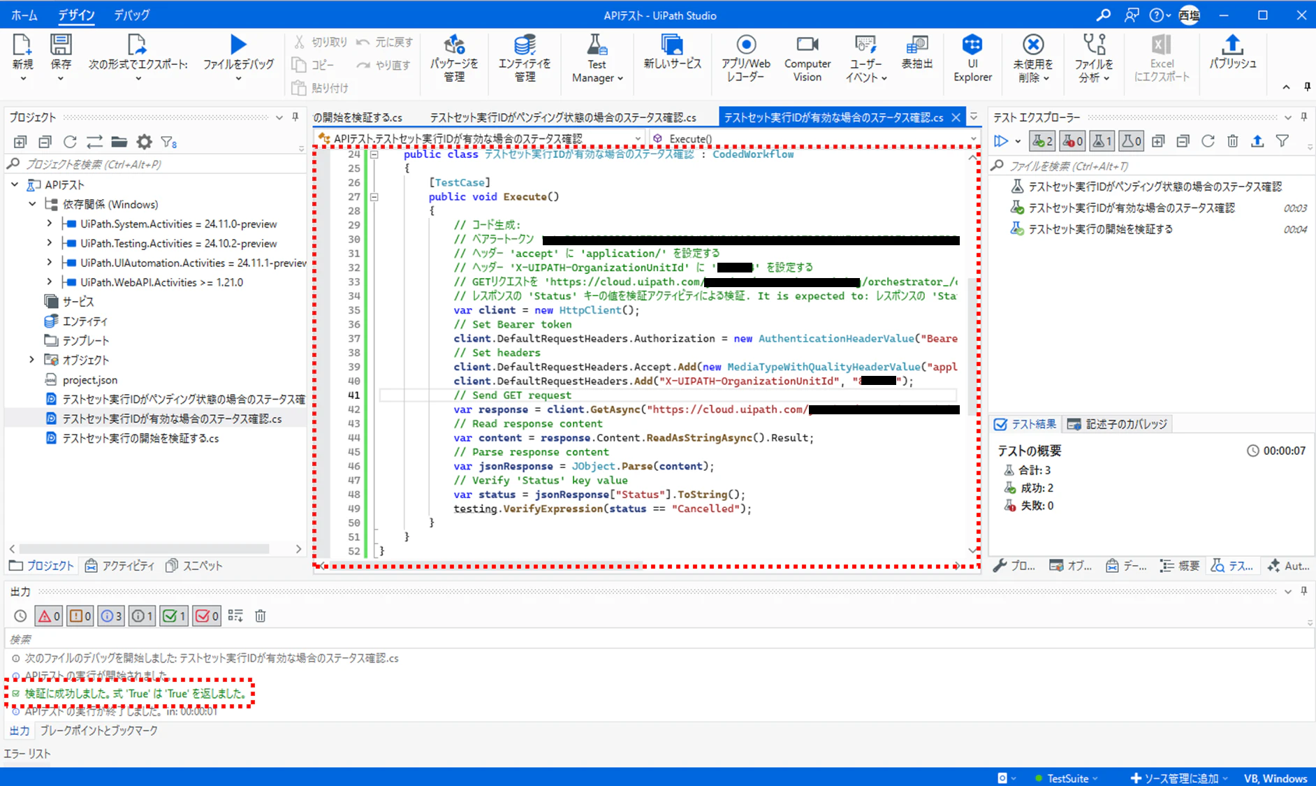Image resolution: width=1316 pixels, height=786 pixels.
Task: Switch to the デバッグ ribbon tab
Action: [x=131, y=15]
